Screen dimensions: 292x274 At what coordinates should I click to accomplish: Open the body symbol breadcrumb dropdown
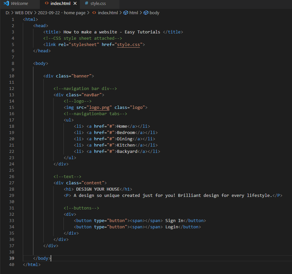[154, 13]
